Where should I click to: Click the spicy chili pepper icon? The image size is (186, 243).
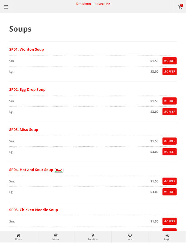(x=59, y=170)
